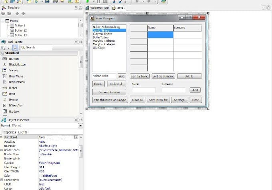The image size is (272, 190).
Task: Toggle the pointer selection tool in Tool Palette
Action: [x=15, y=48]
